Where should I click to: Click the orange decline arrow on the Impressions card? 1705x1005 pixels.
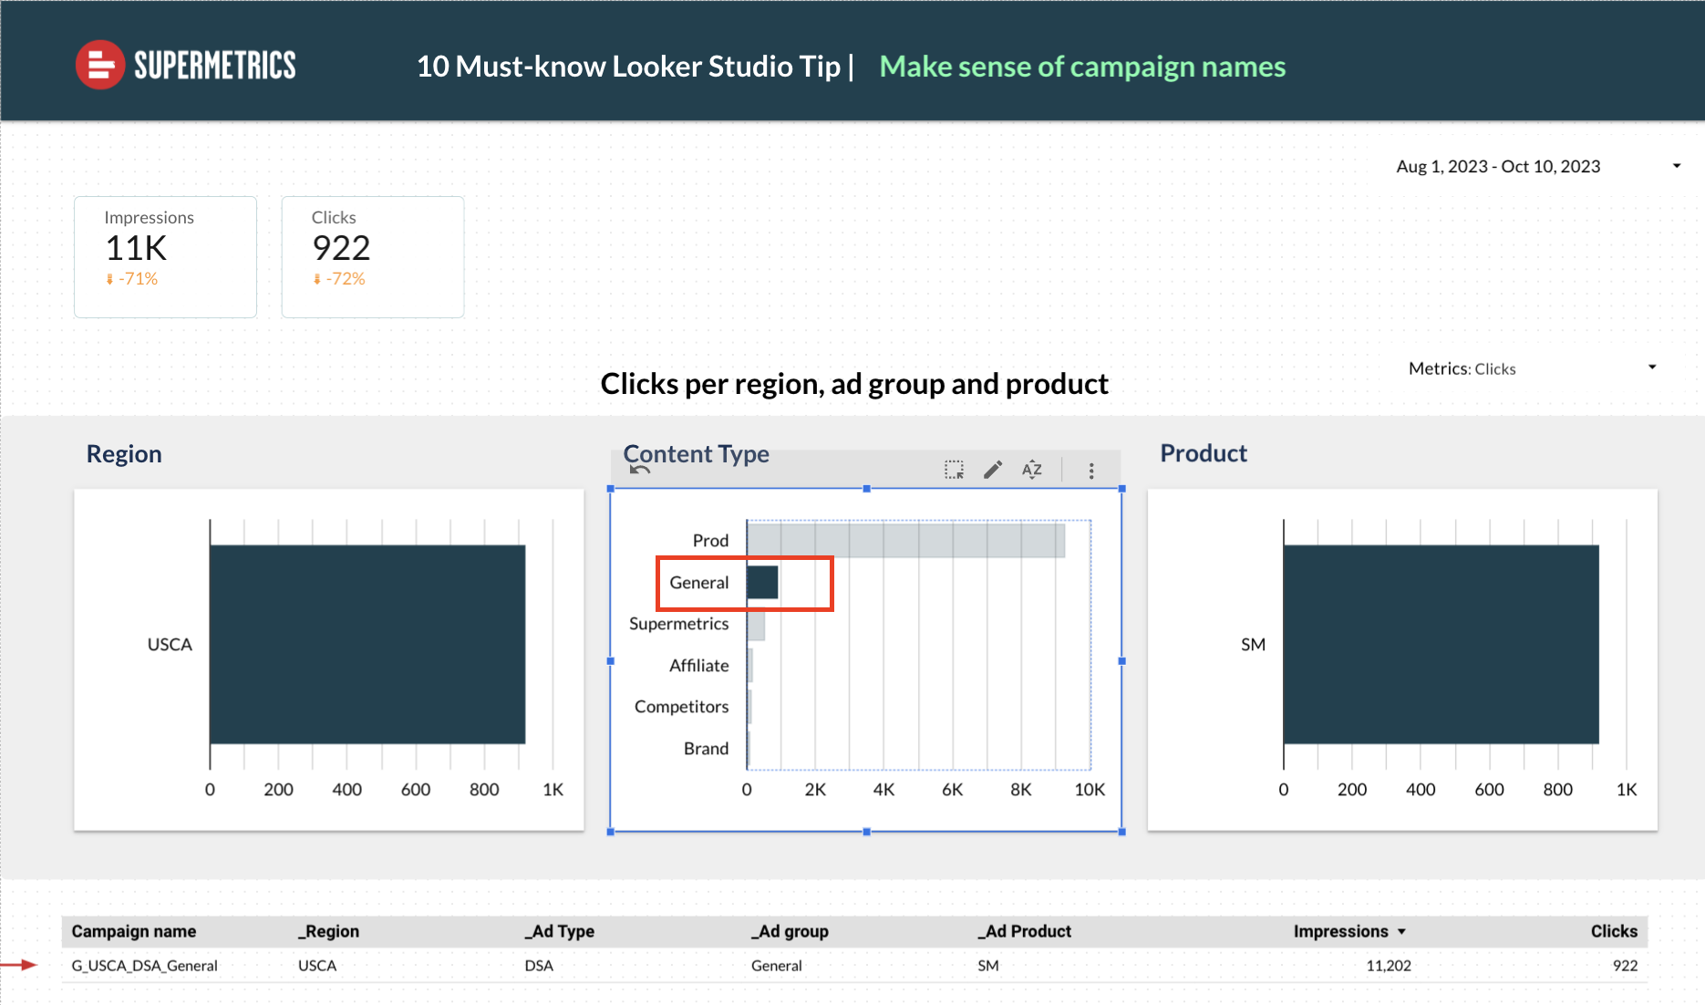(x=109, y=279)
